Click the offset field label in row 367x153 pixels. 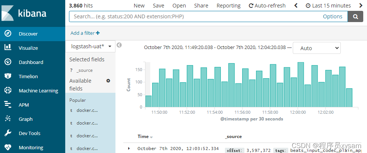235,150
